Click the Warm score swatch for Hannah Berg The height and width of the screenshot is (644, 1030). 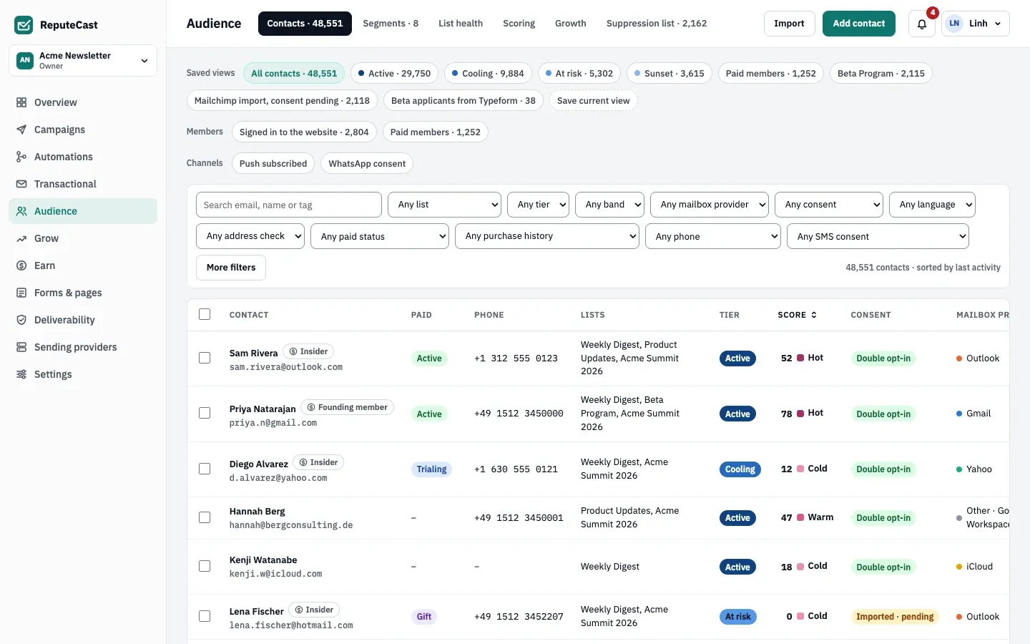(800, 517)
